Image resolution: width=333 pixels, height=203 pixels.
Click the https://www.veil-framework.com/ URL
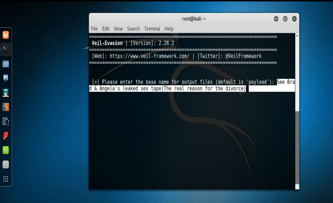(150, 56)
